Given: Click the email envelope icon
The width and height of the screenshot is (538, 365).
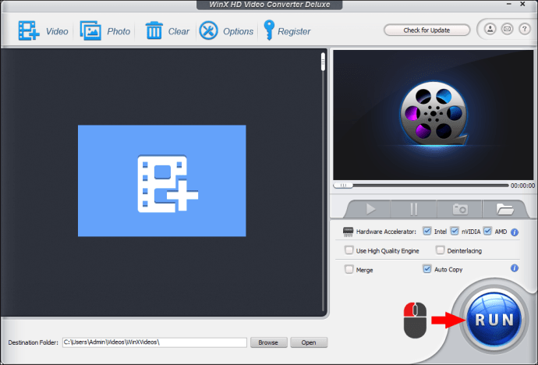Looking at the screenshot, I should (x=507, y=29).
